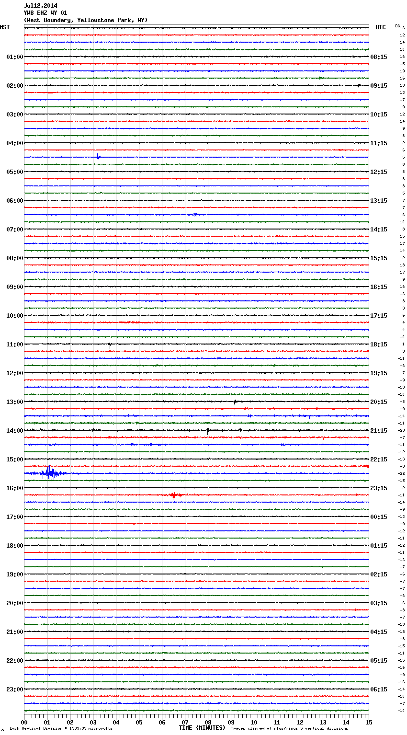Pick the 00:15 UTC time label

(379, 517)
